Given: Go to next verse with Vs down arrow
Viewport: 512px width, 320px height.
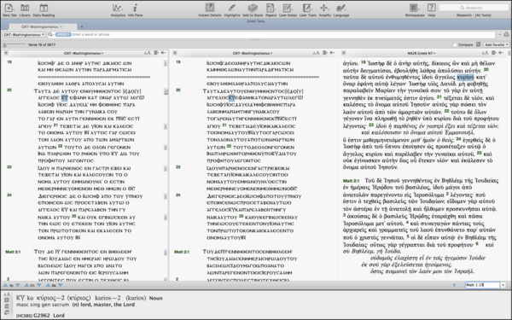Looking at the screenshot, I should [x=18, y=285].
